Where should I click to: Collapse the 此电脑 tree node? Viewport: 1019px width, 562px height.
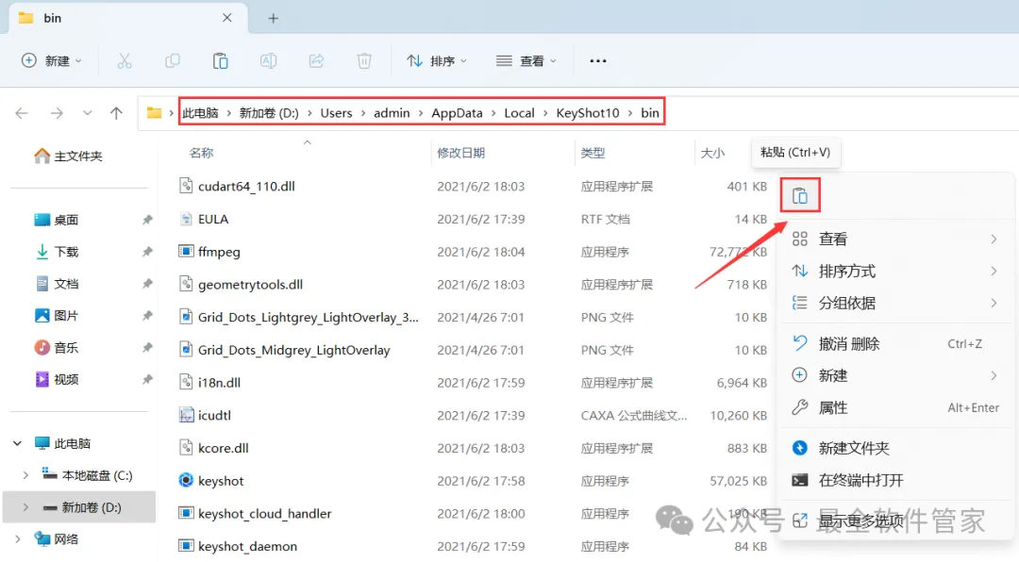coord(18,444)
